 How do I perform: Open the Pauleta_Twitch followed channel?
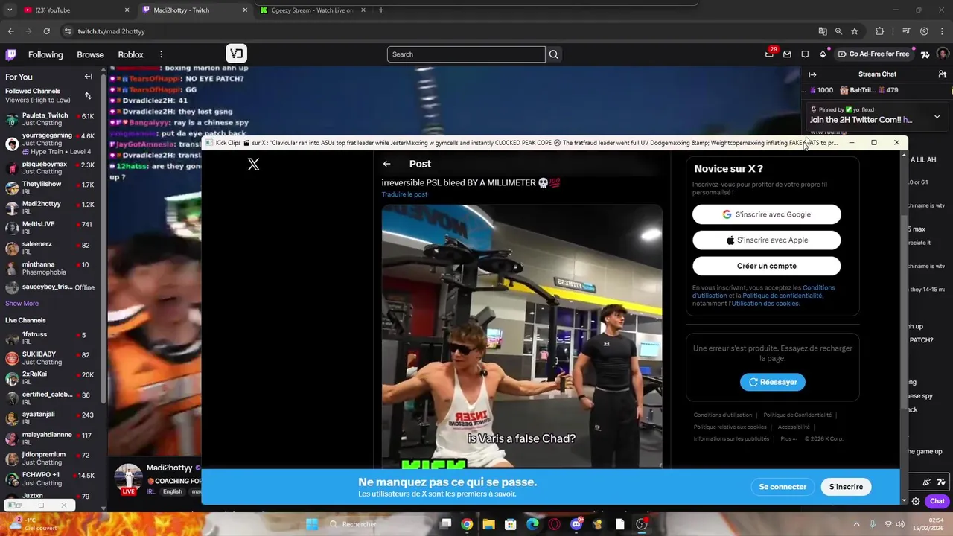coord(51,119)
